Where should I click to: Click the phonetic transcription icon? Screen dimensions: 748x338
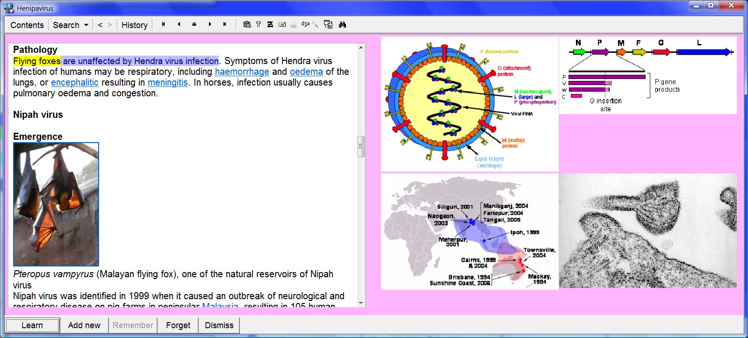coord(305,24)
